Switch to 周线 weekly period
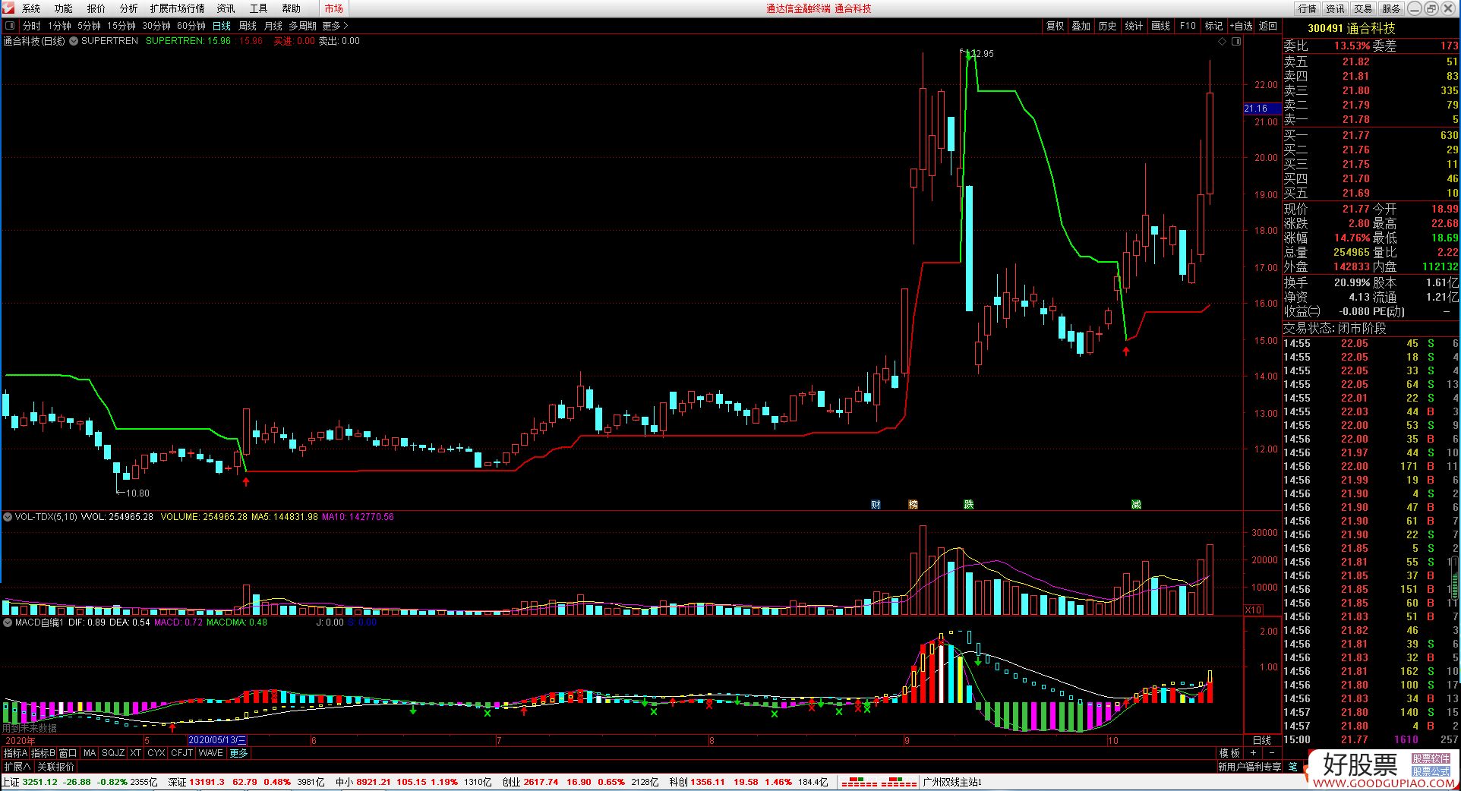The height and width of the screenshot is (791, 1461). [248, 26]
